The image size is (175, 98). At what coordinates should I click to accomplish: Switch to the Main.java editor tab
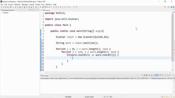(x=46, y=10)
